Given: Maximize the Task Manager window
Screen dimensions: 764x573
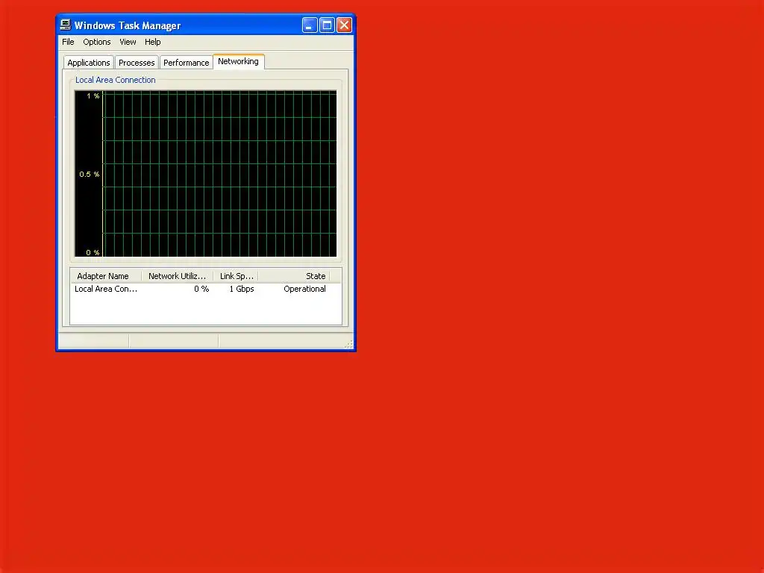Looking at the screenshot, I should (x=327, y=25).
